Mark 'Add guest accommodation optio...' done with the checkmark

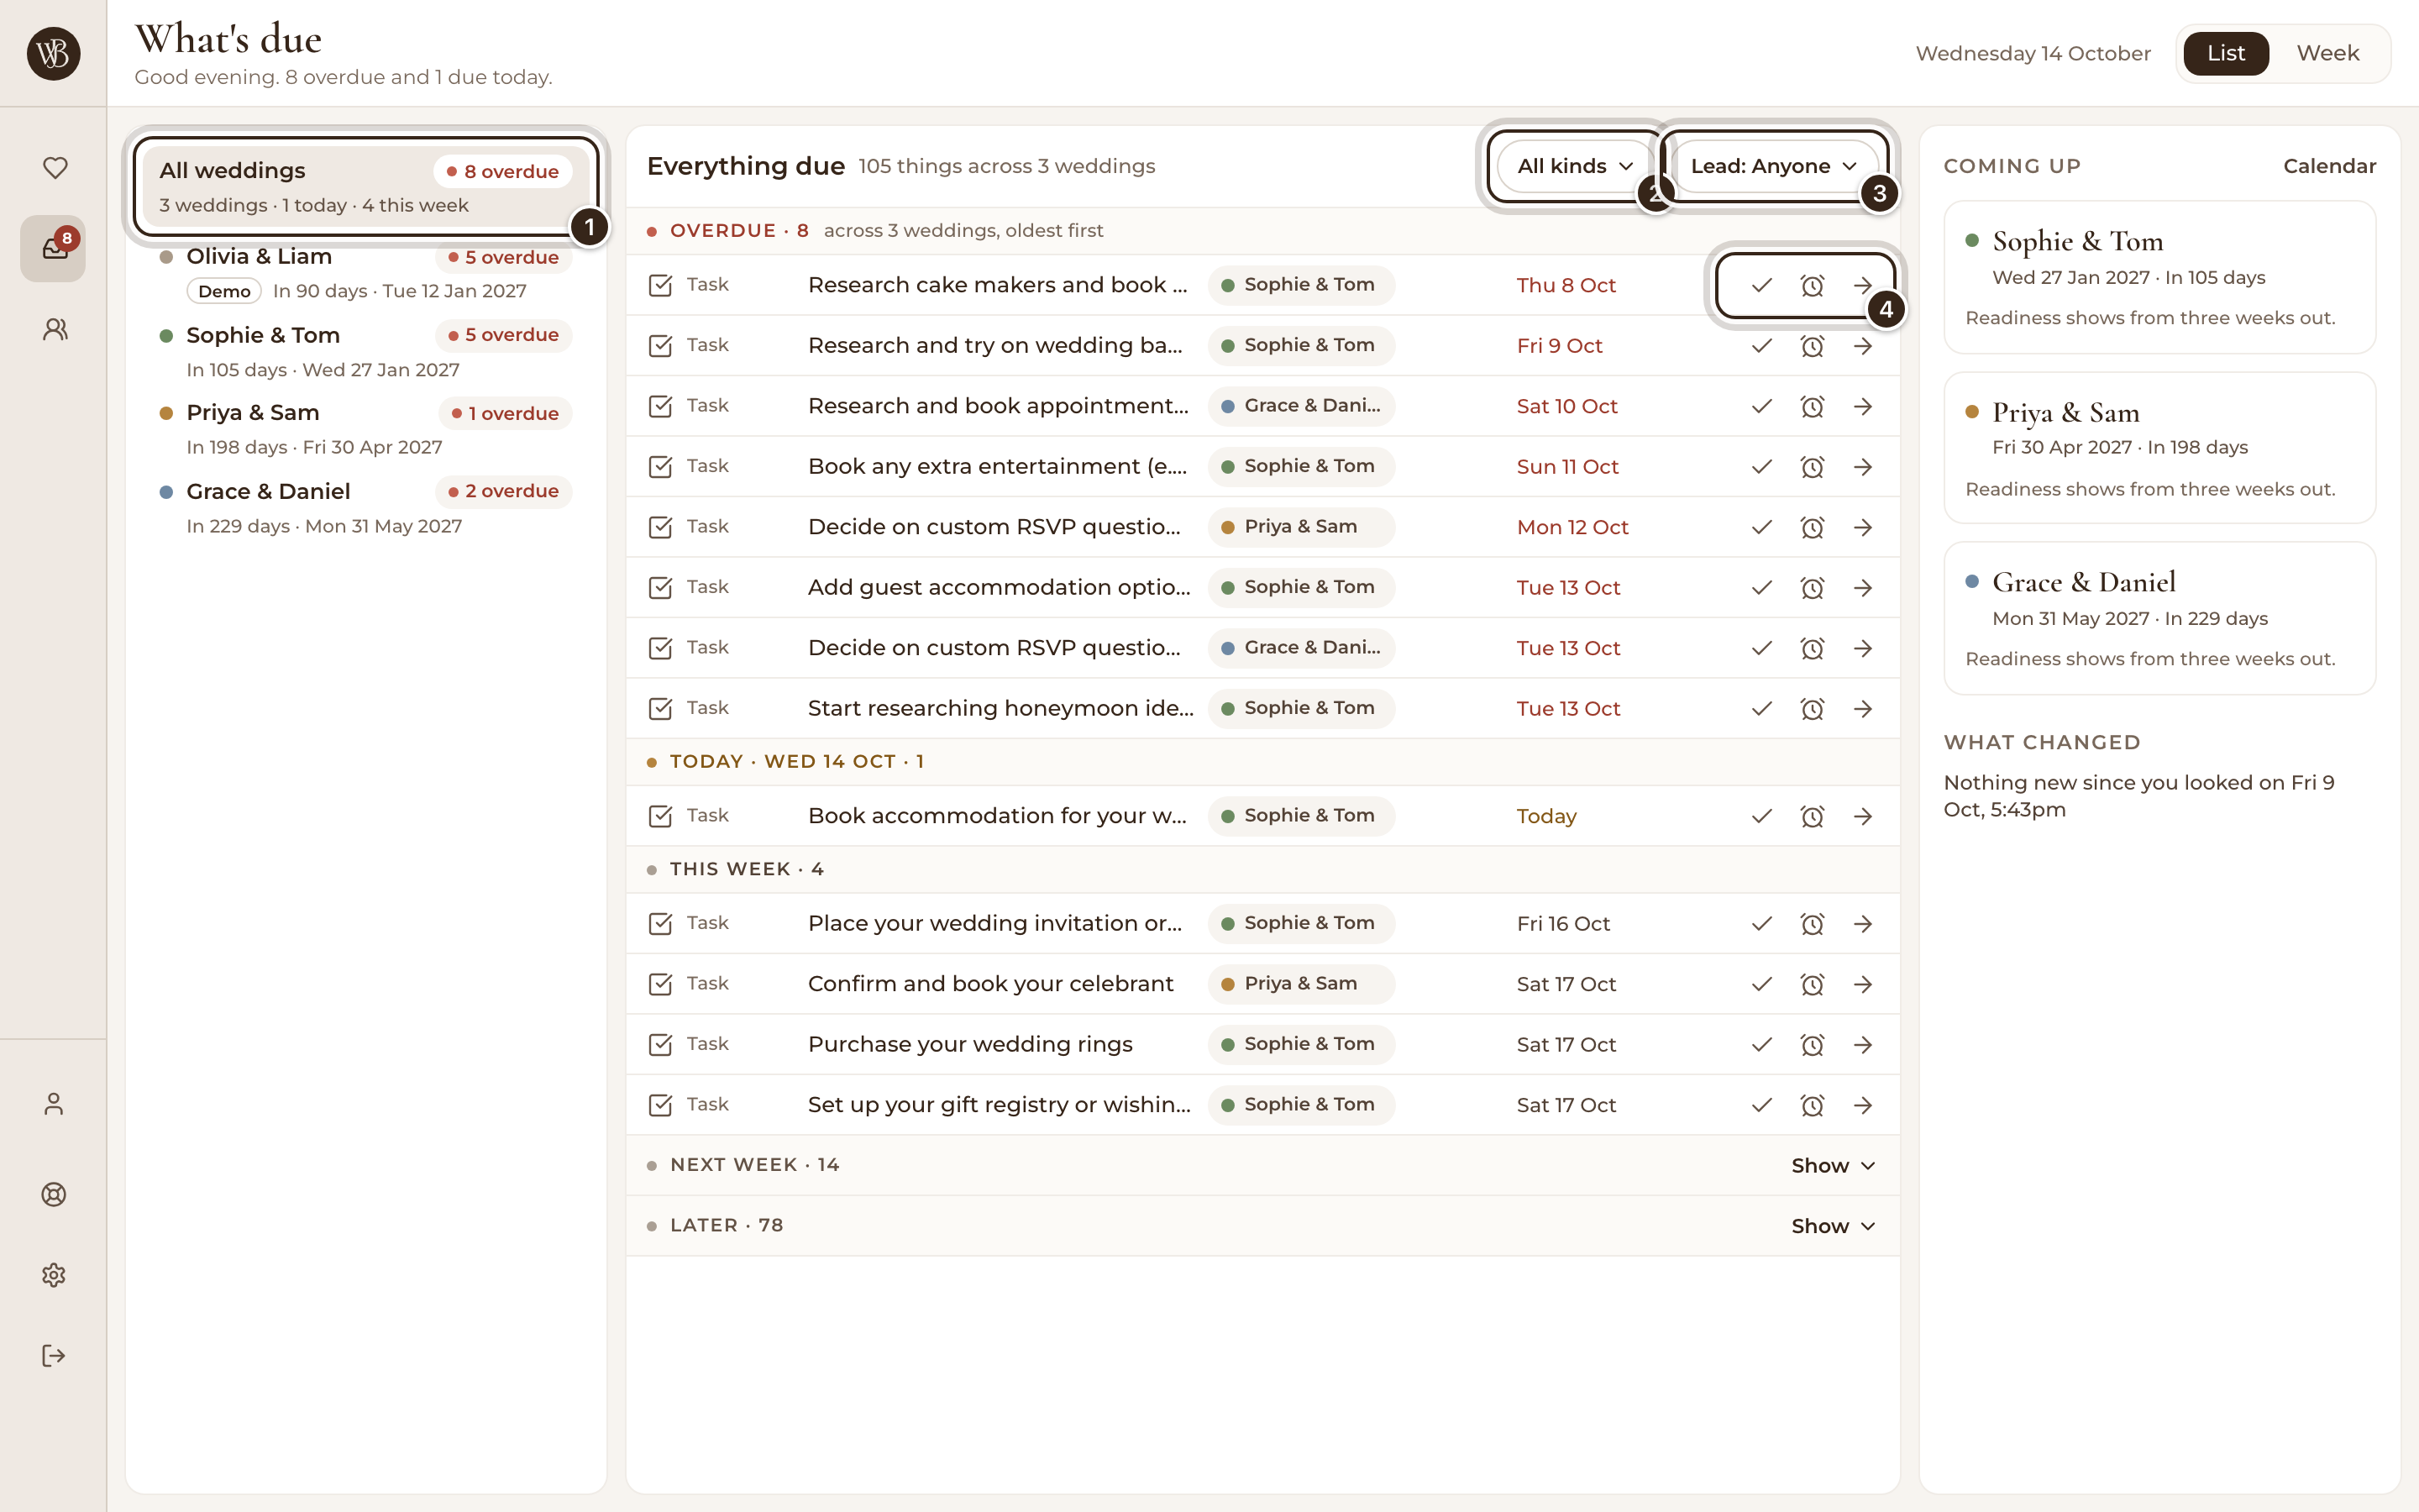[x=1761, y=588]
